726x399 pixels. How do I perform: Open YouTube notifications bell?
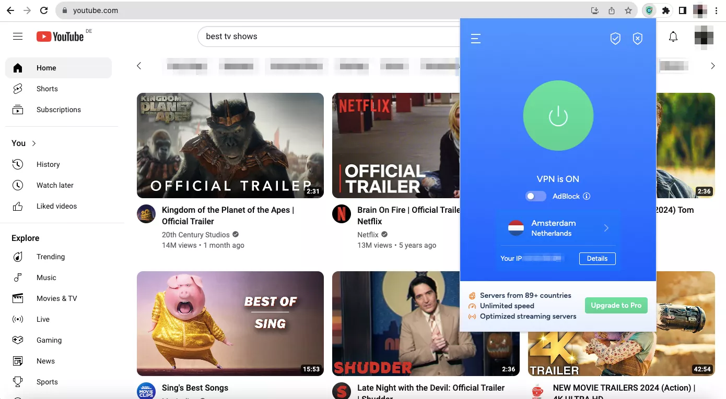coord(673,37)
